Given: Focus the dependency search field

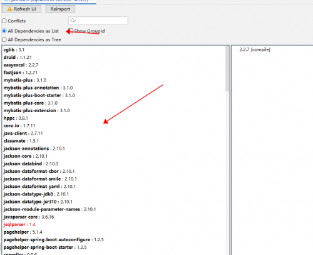Looking at the screenshot, I should 98,21.
